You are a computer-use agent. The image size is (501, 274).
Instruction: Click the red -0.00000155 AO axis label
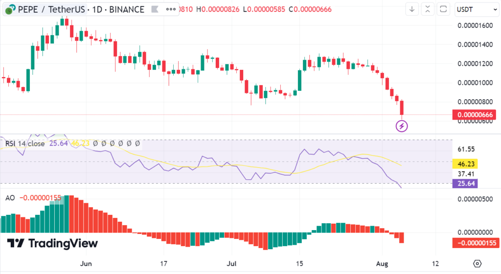tap(476, 243)
